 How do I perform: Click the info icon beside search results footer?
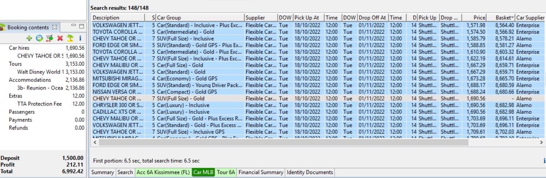(544, 161)
